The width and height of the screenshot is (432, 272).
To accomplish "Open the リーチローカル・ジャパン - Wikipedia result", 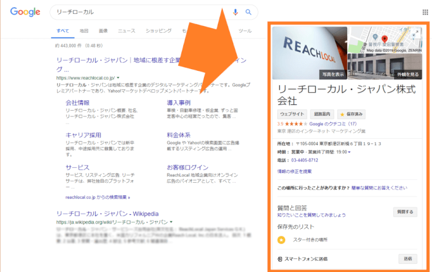I will click(x=108, y=214).
